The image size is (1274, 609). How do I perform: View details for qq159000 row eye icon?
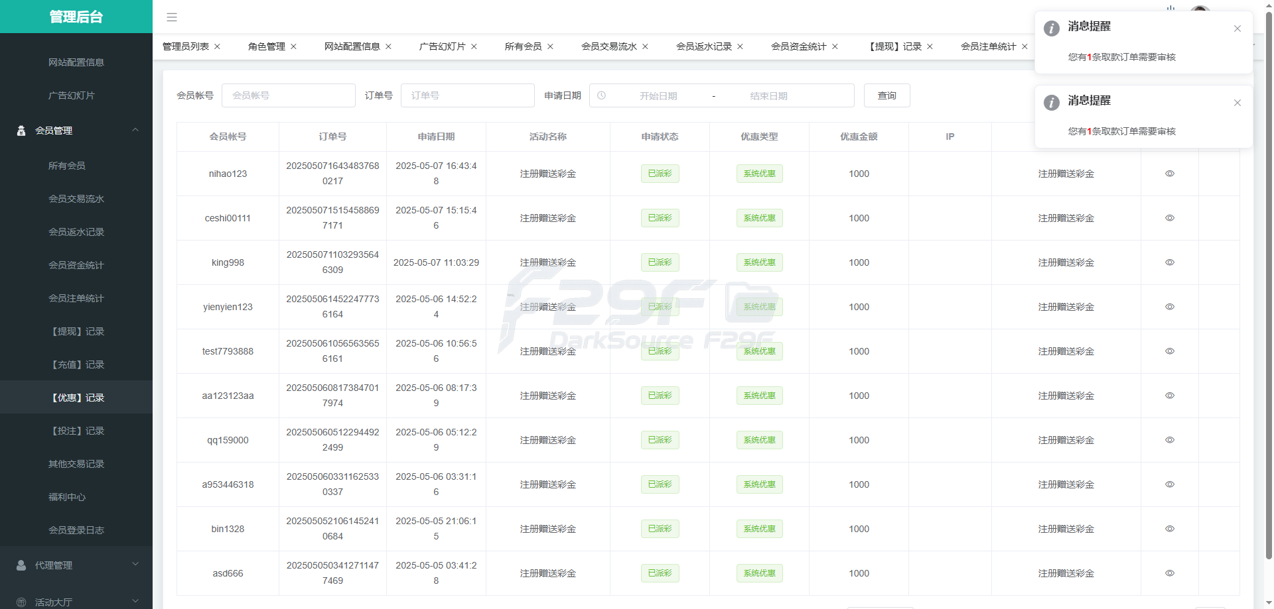pyautogui.click(x=1170, y=440)
